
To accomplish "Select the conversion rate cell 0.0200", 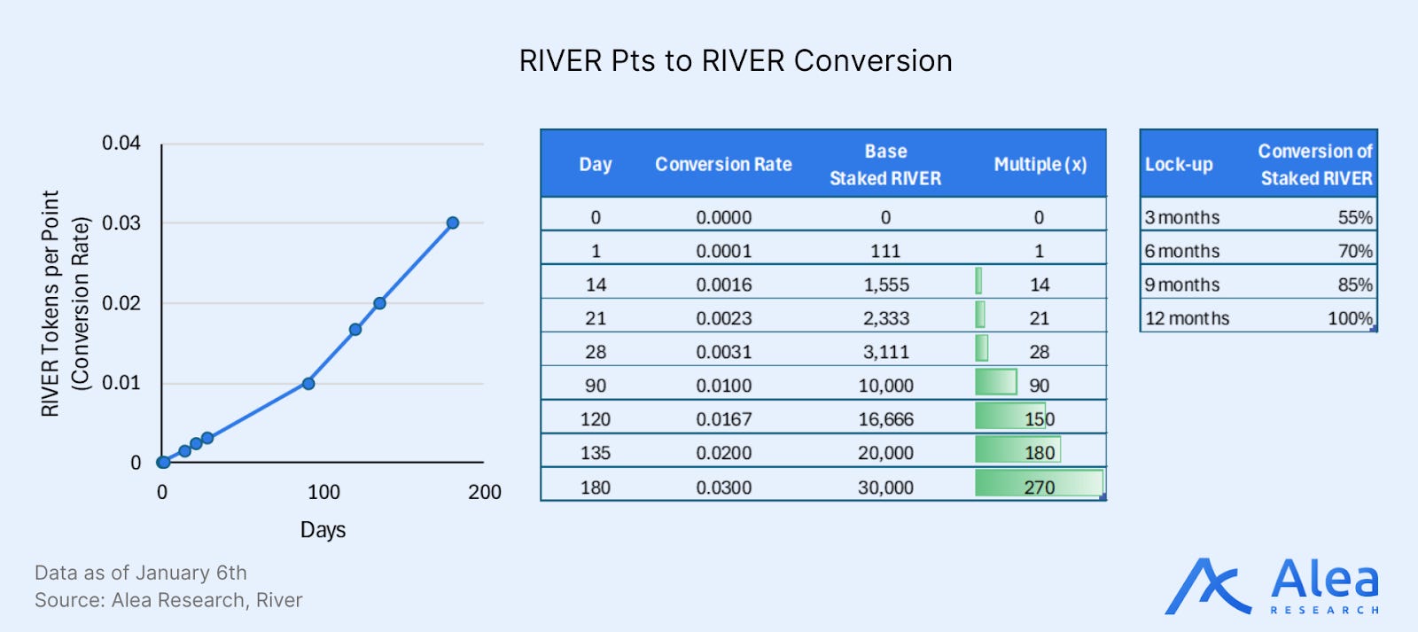I will click(723, 453).
